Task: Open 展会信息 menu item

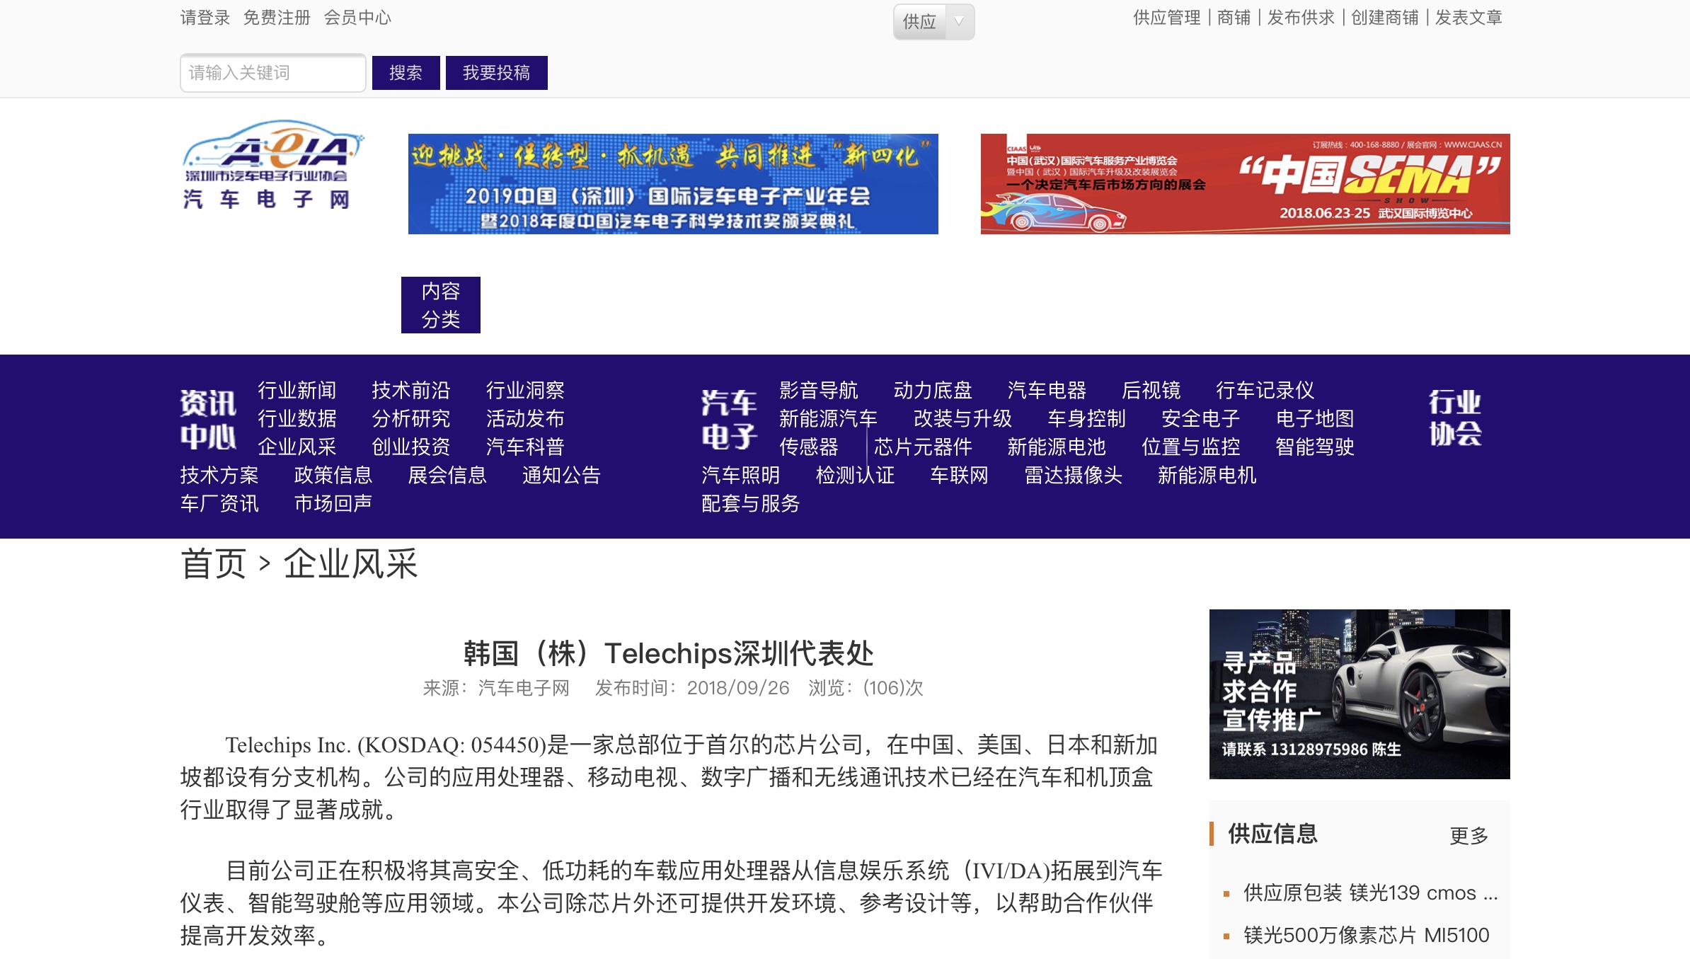Action: click(x=447, y=475)
